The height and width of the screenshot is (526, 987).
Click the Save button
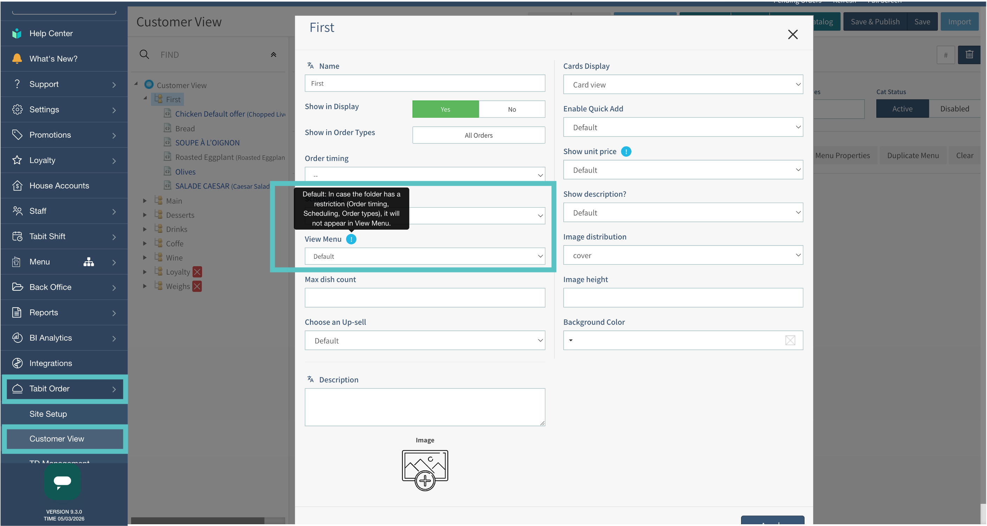pos(922,21)
